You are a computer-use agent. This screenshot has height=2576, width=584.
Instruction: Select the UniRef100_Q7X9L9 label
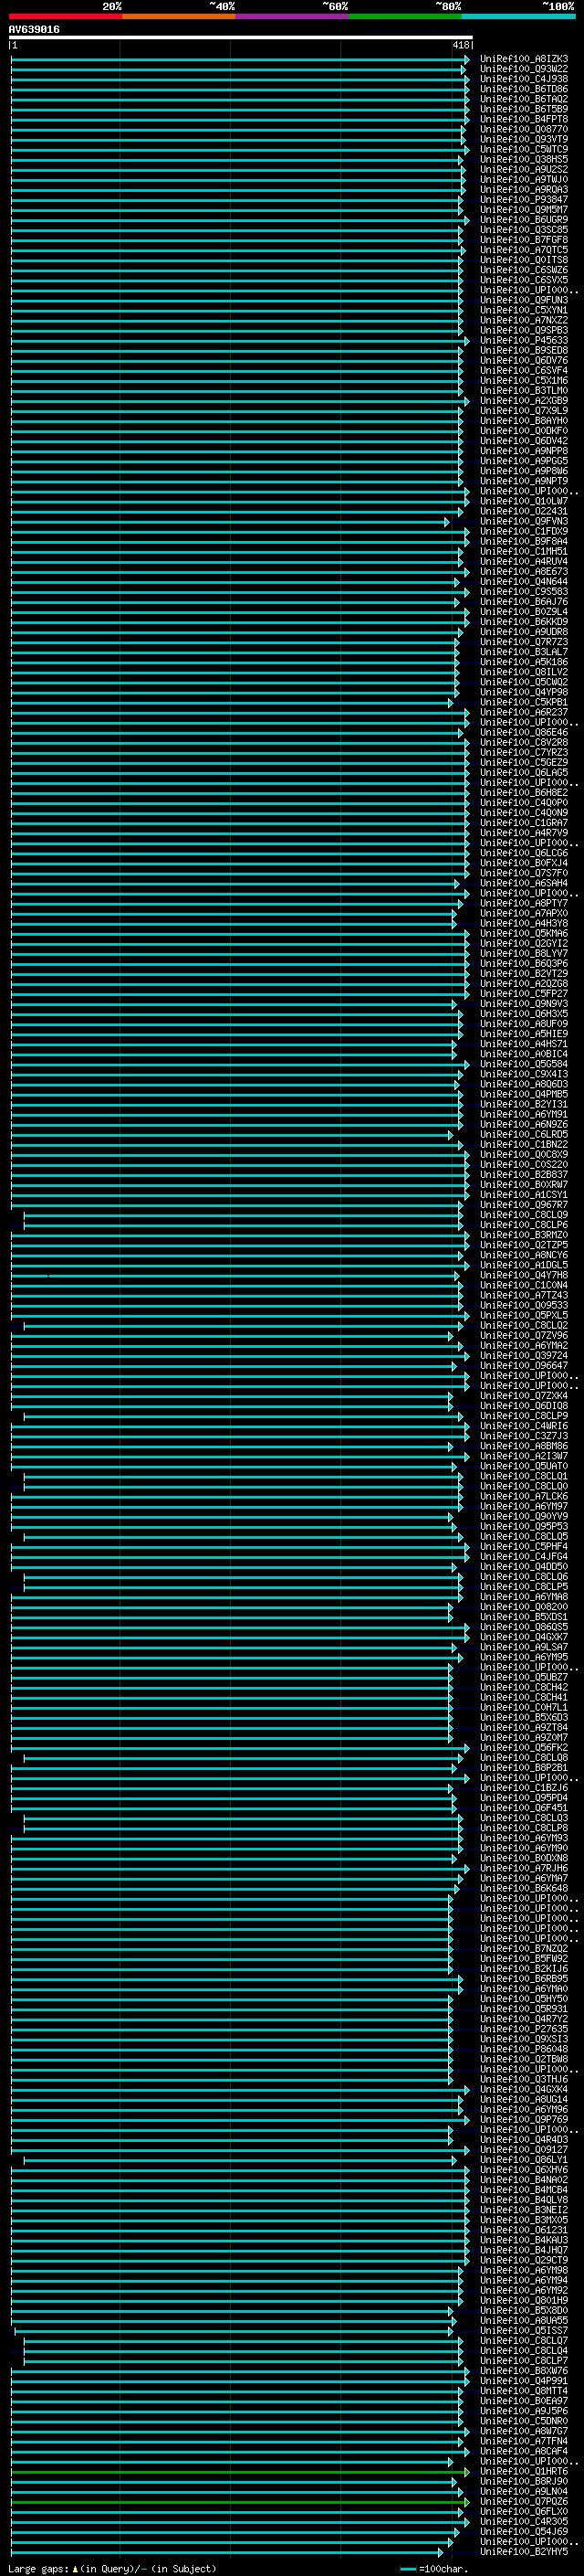coord(524,411)
